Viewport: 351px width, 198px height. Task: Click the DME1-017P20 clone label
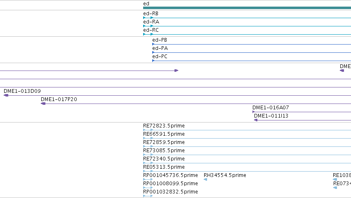pos(59,99)
